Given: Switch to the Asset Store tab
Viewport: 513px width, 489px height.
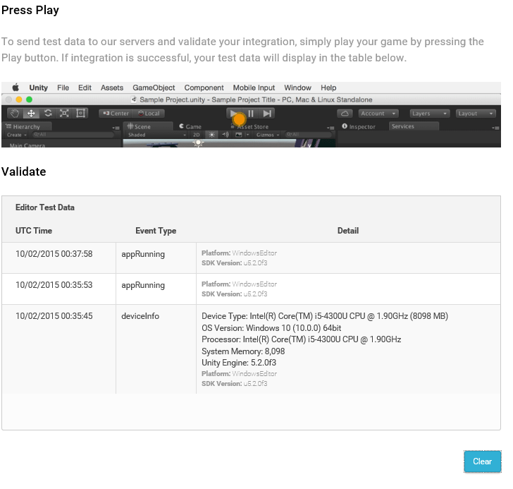Looking at the screenshot, I should pyautogui.click(x=249, y=126).
